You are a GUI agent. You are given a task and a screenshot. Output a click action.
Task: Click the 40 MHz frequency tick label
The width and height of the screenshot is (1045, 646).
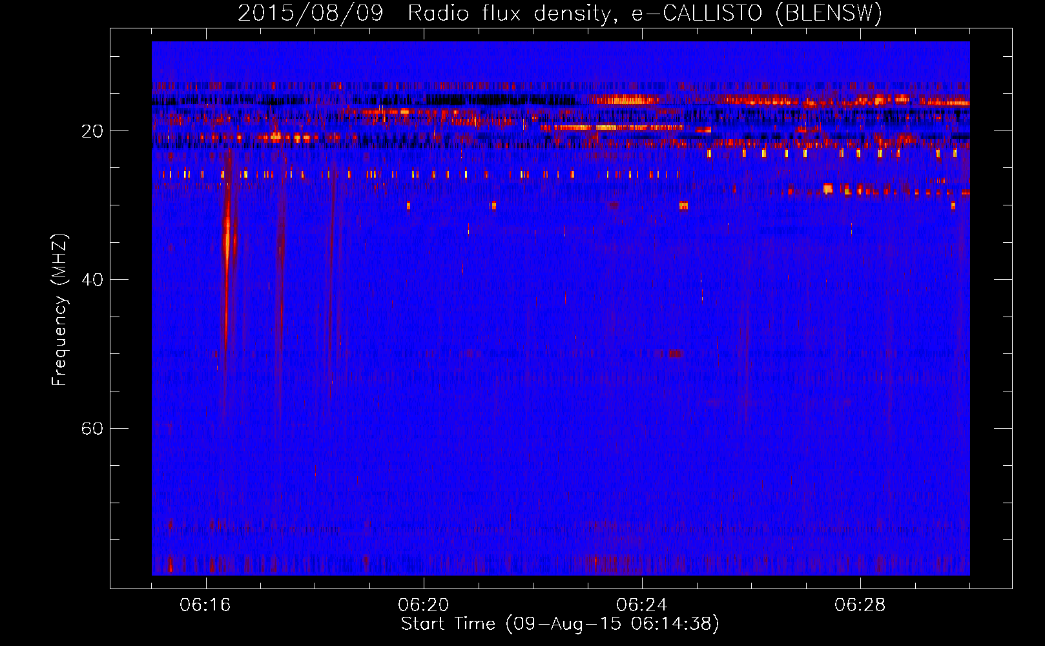click(x=92, y=280)
